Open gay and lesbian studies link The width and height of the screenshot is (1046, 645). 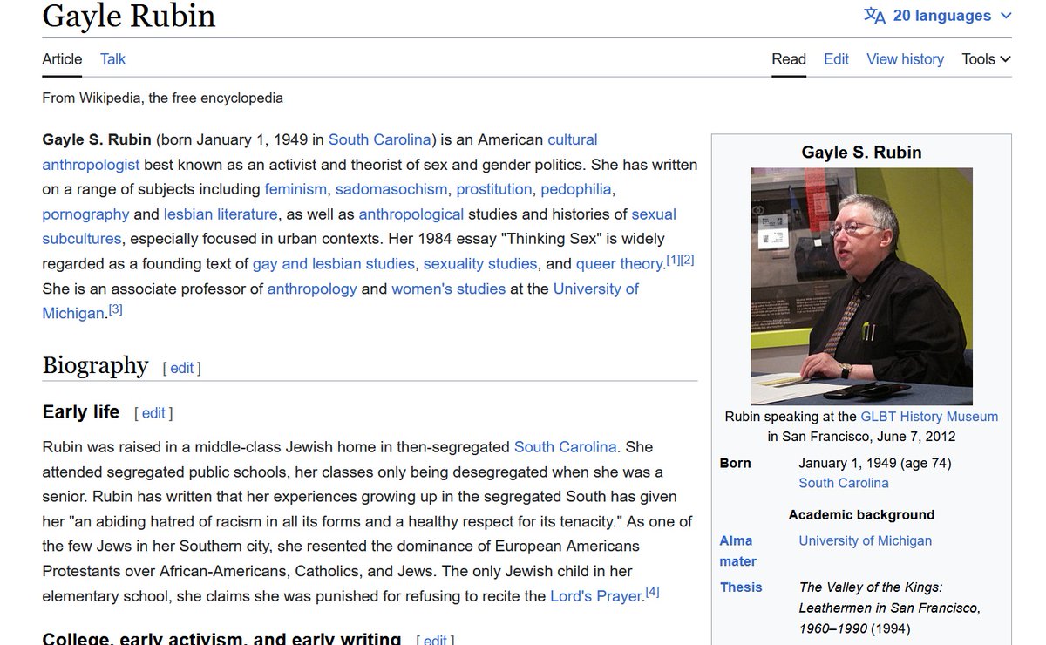pyautogui.click(x=333, y=263)
